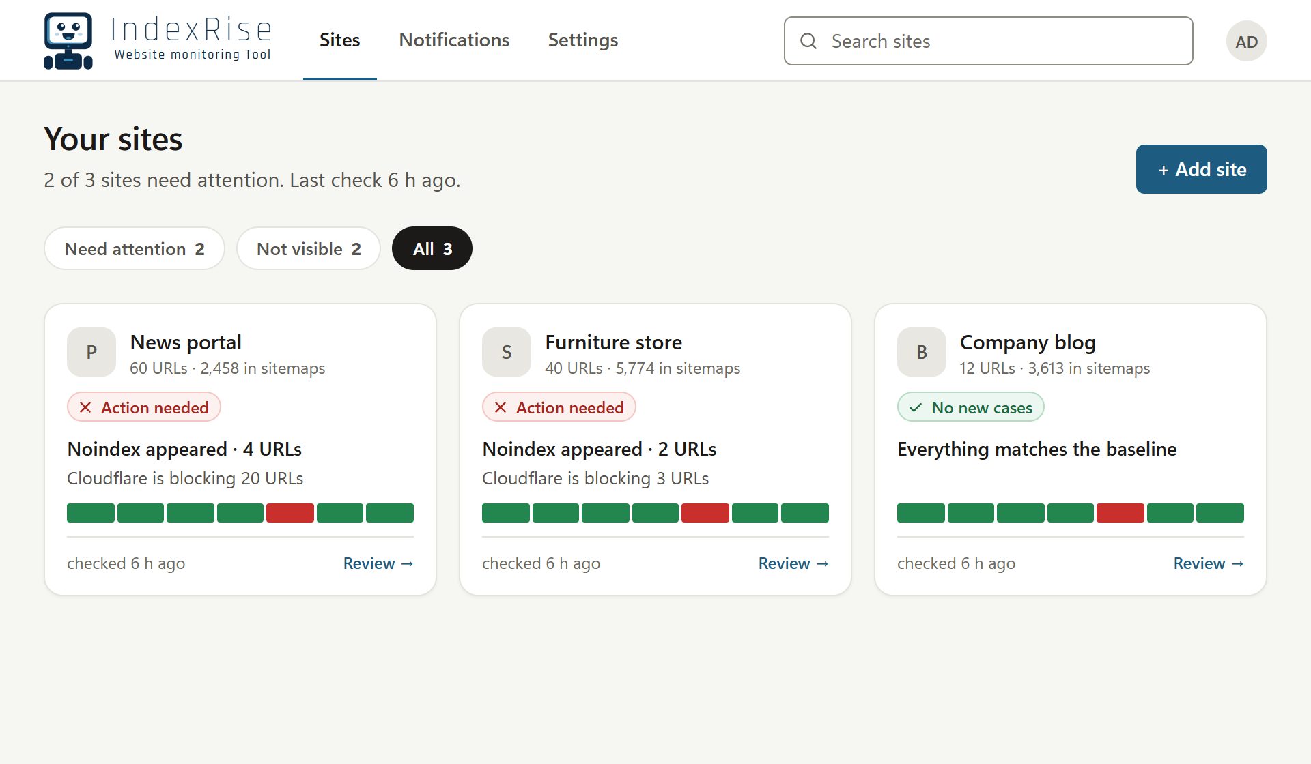Click Review on News portal card

[378, 563]
